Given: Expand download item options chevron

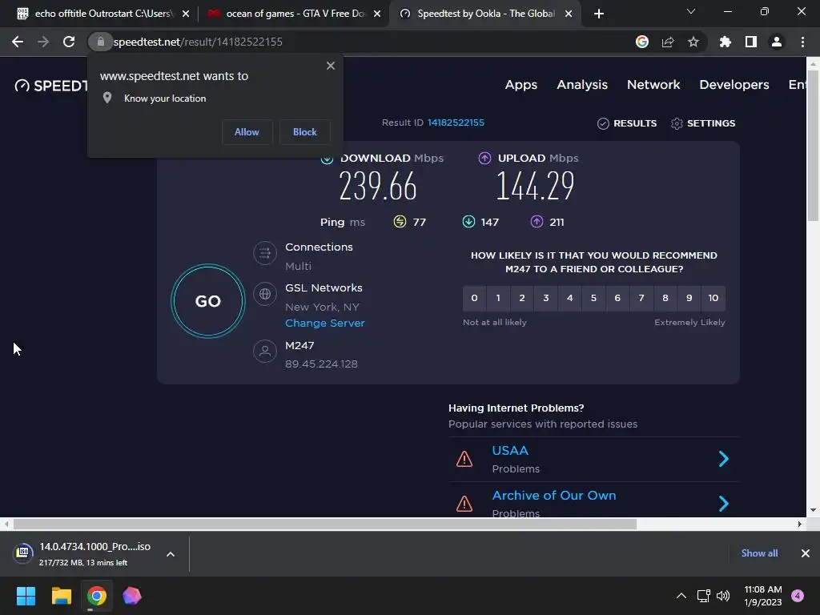Looking at the screenshot, I should pyautogui.click(x=171, y=554).
